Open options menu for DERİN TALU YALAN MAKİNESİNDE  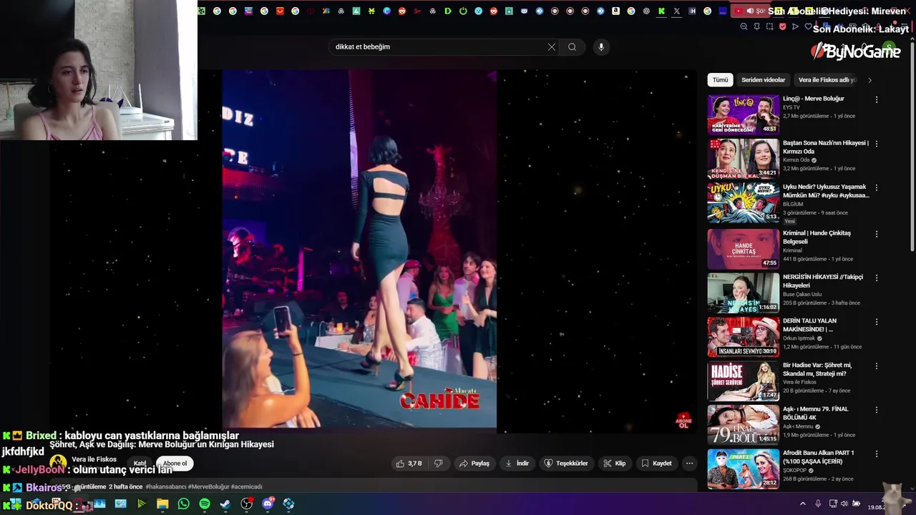877,322
